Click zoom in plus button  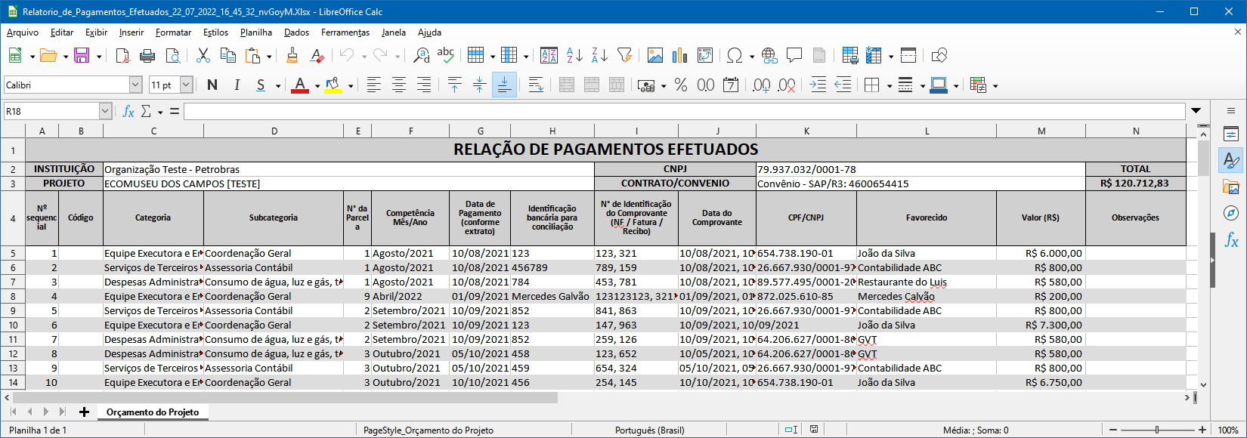(x=1202, y=430)
